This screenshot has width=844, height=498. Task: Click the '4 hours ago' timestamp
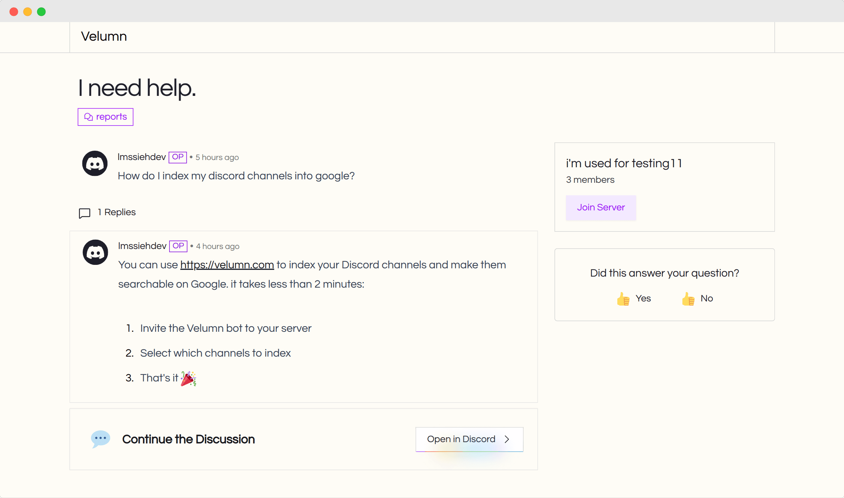pyautogui.click(x=218, y=246)
